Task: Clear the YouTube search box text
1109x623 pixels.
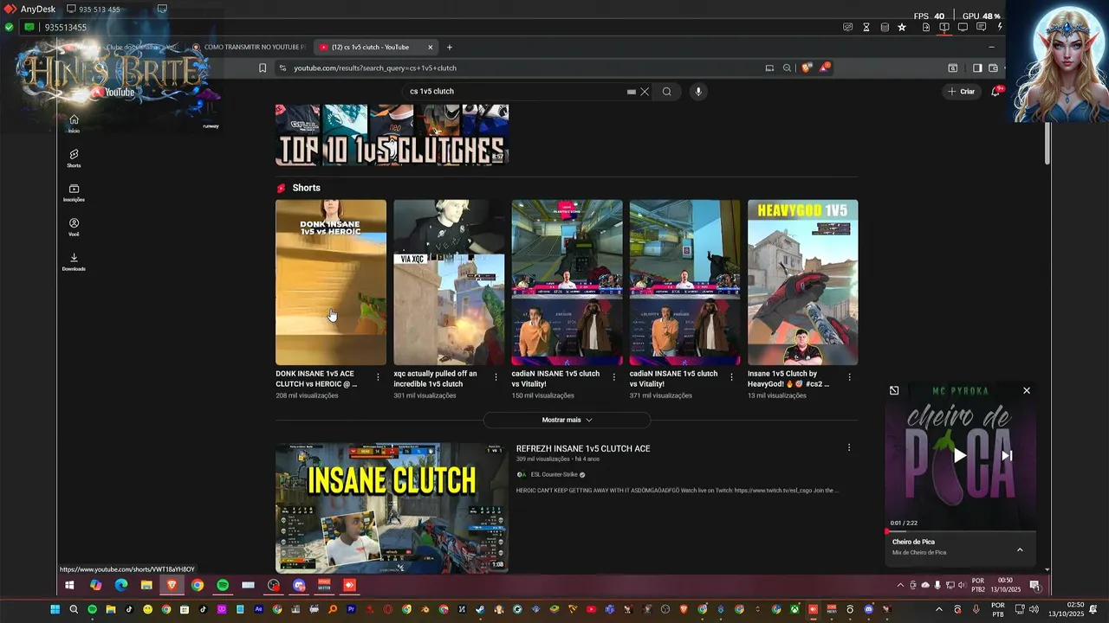Action: pos(645,92)
